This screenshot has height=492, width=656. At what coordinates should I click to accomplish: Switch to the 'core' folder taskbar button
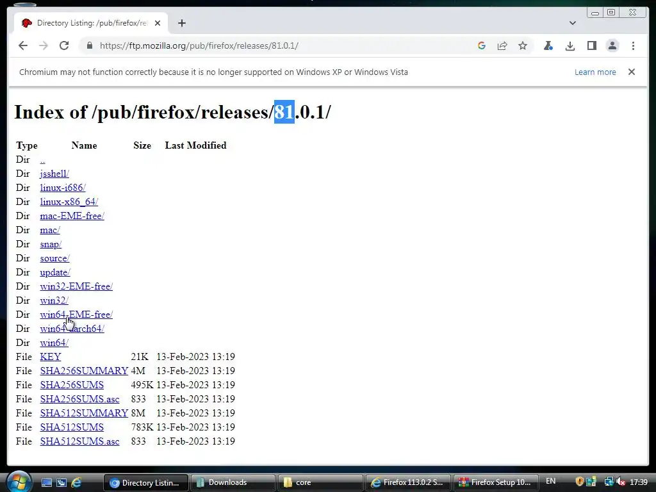(x=320, y=483)
